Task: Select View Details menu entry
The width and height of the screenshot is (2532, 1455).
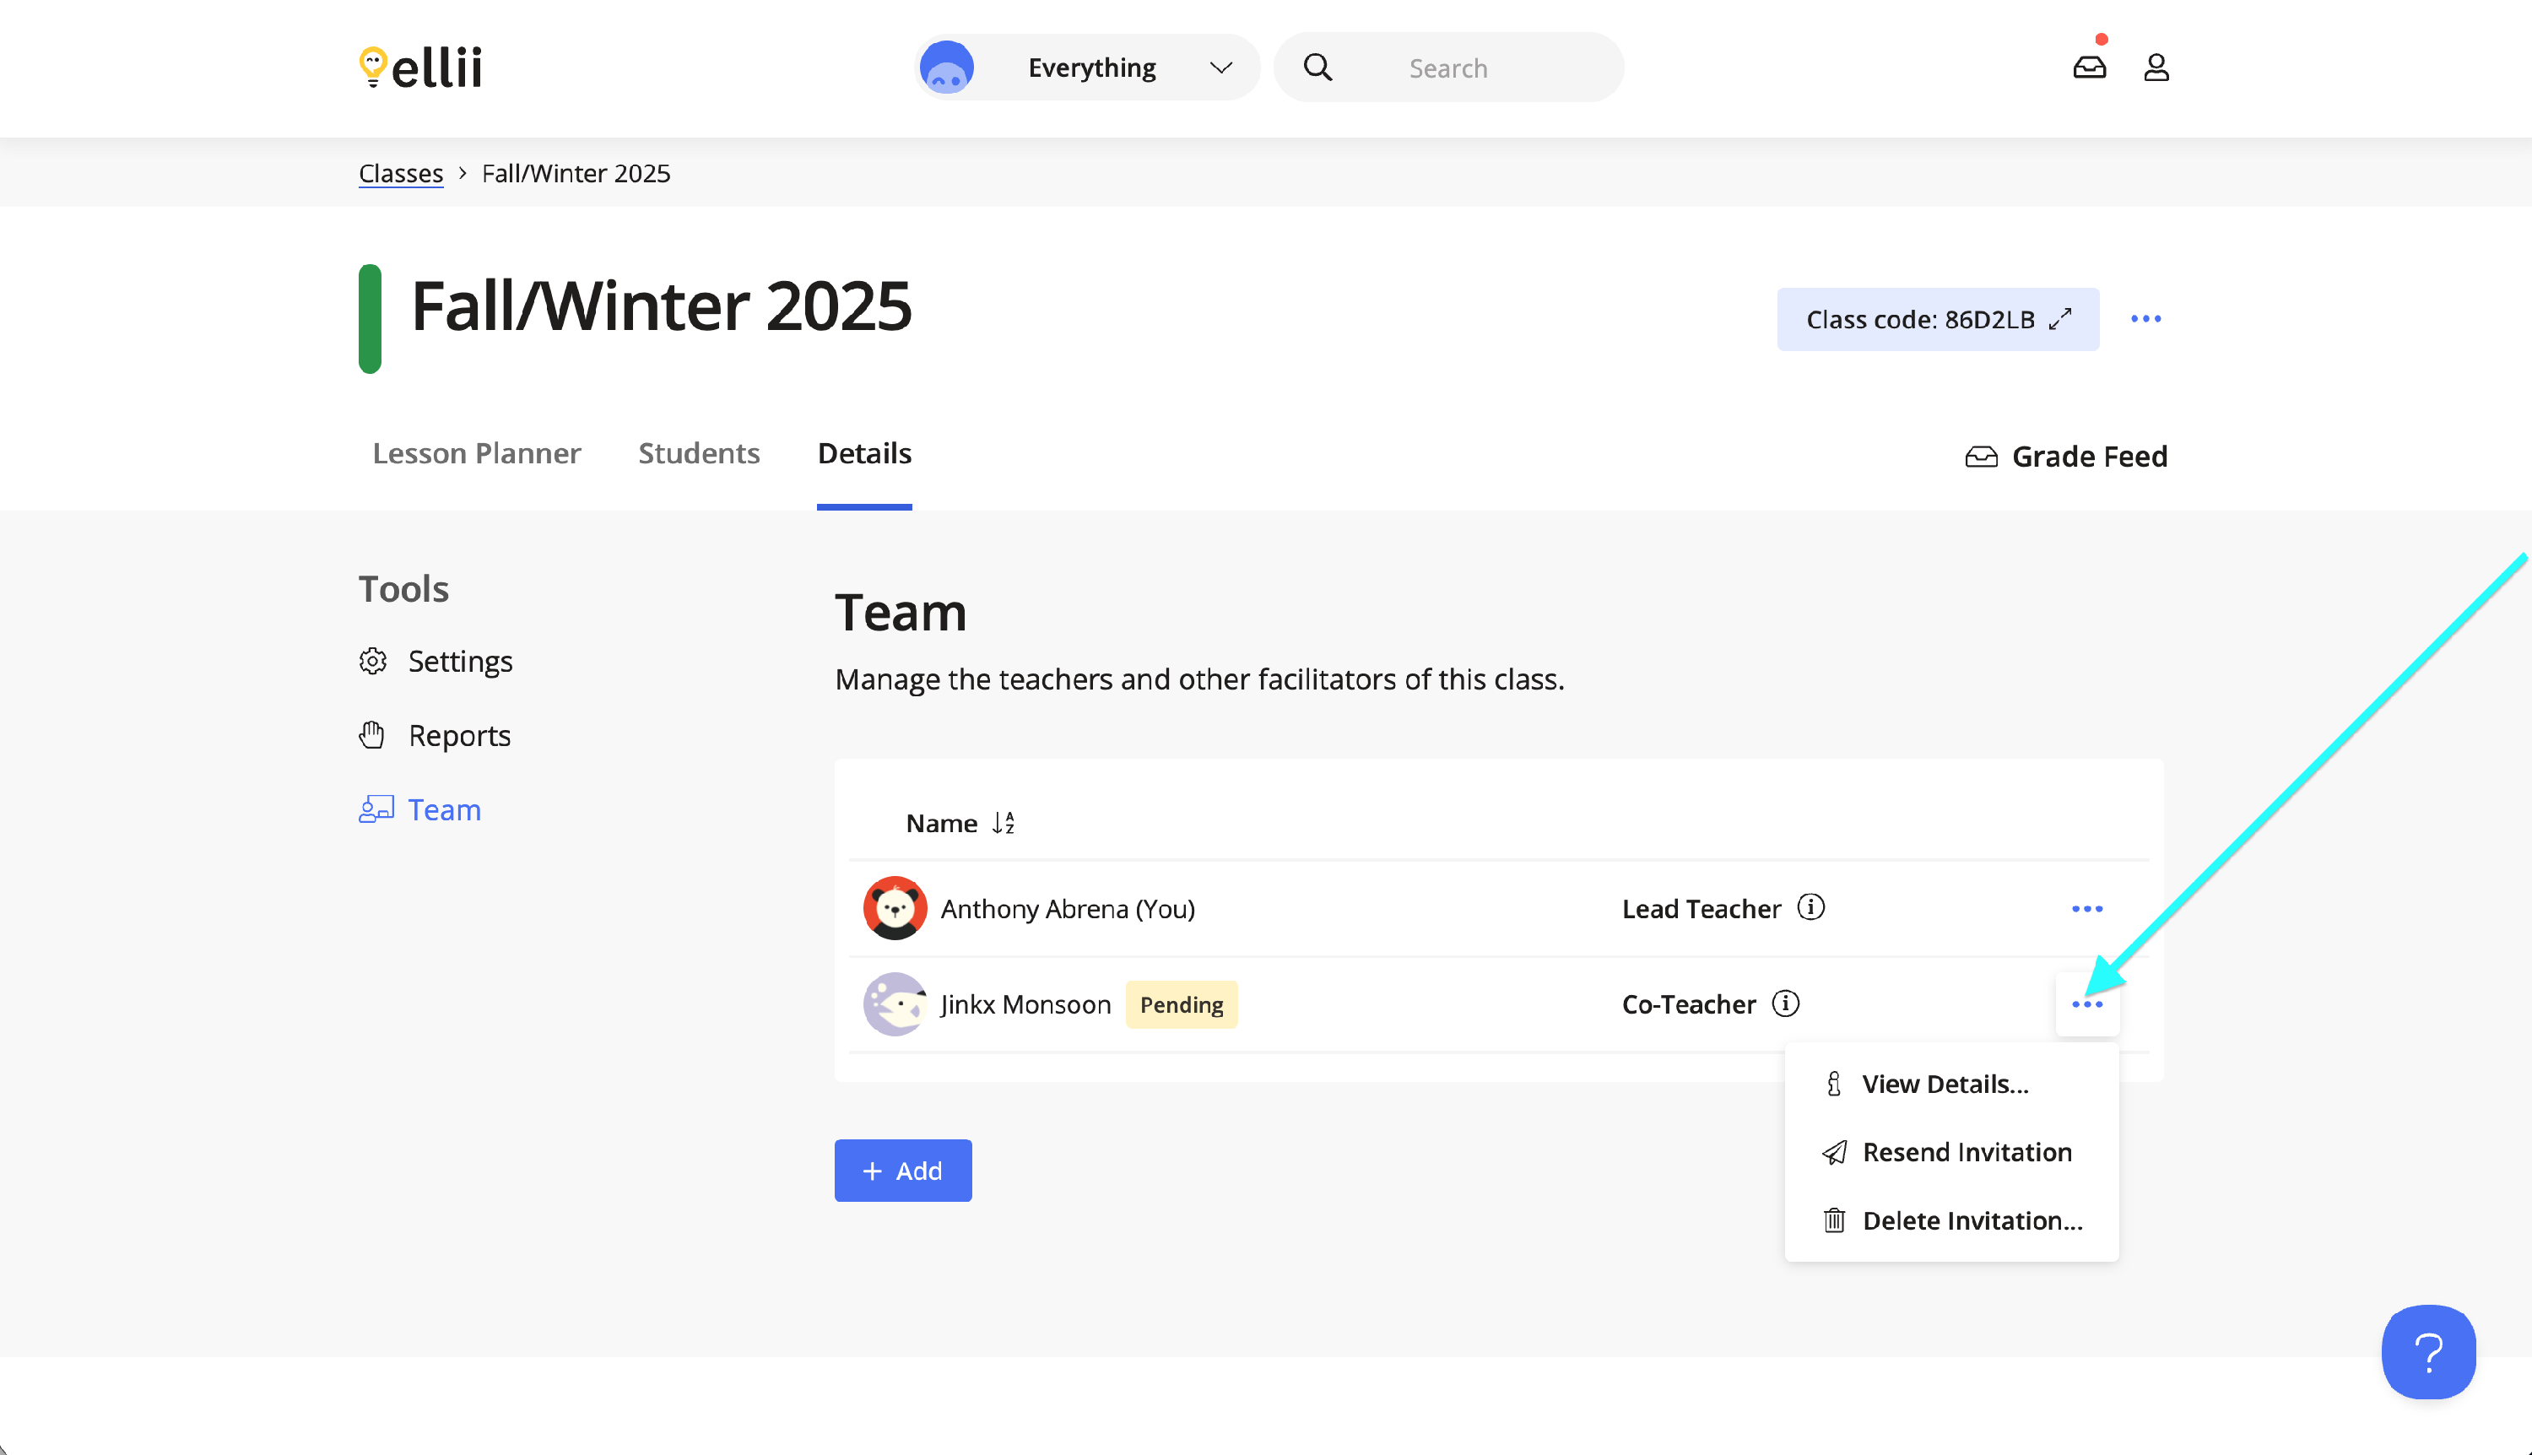Action: 1945,1084
